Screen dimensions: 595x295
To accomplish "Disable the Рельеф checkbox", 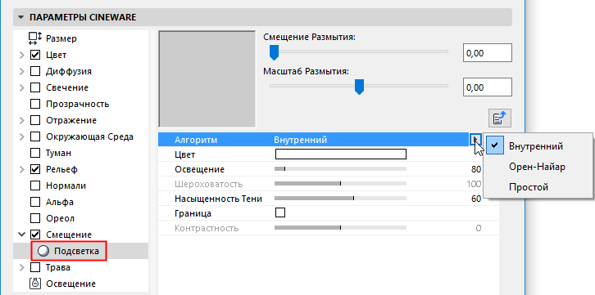I will [35, 169].
